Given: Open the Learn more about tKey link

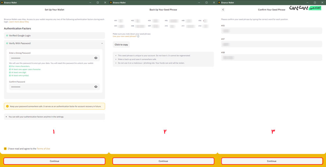Looking at the screenshot, I should [19, 22].
